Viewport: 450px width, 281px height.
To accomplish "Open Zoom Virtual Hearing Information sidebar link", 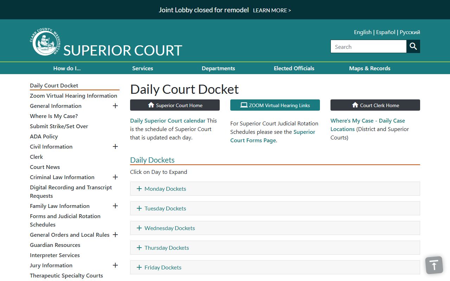I will click(73, 96).
